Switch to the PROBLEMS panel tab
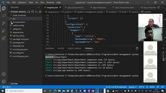This screenshot has height=93, width=166. point(50,48)
